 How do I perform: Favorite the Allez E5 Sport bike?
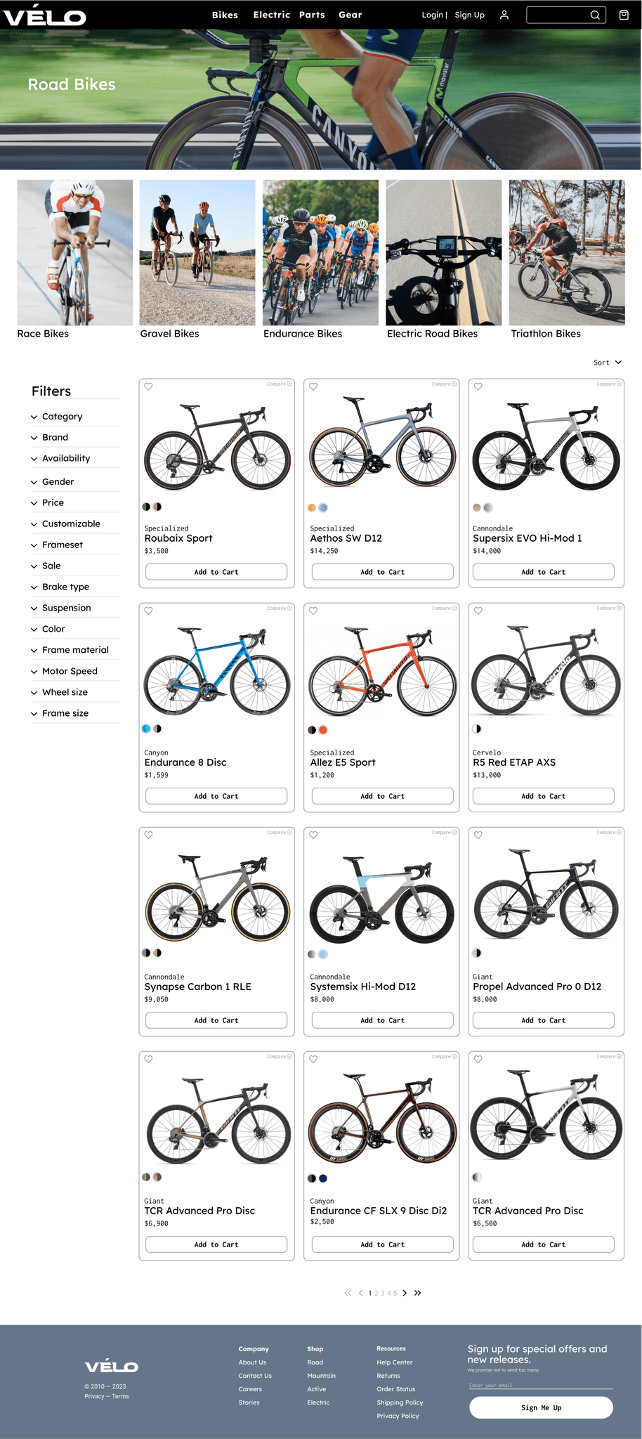pyautogui.click(x=313, y=611)
